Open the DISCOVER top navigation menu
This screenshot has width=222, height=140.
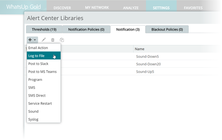point(62,8)
